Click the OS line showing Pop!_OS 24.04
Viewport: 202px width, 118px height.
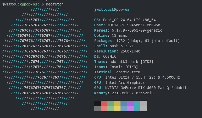tap(125, 20)
